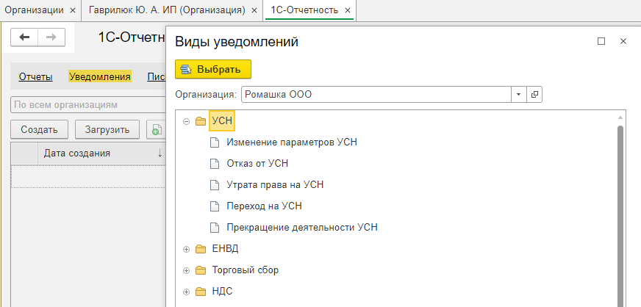Open the Гаврилюк Ю. А. ИП tab
The width and height of the screenshot is (641, 307).
tap(167, 10)
